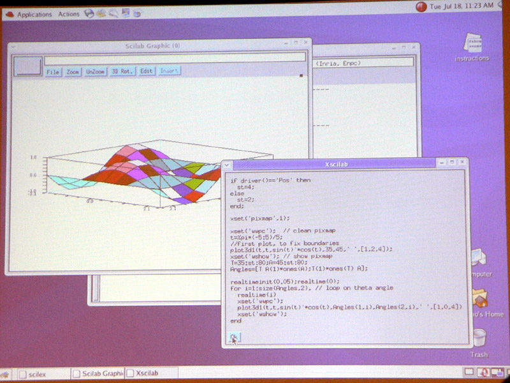The image size is (510, 383).
Task: Click the red icon in bottom-right tray
Action: (x=483, y=373)
